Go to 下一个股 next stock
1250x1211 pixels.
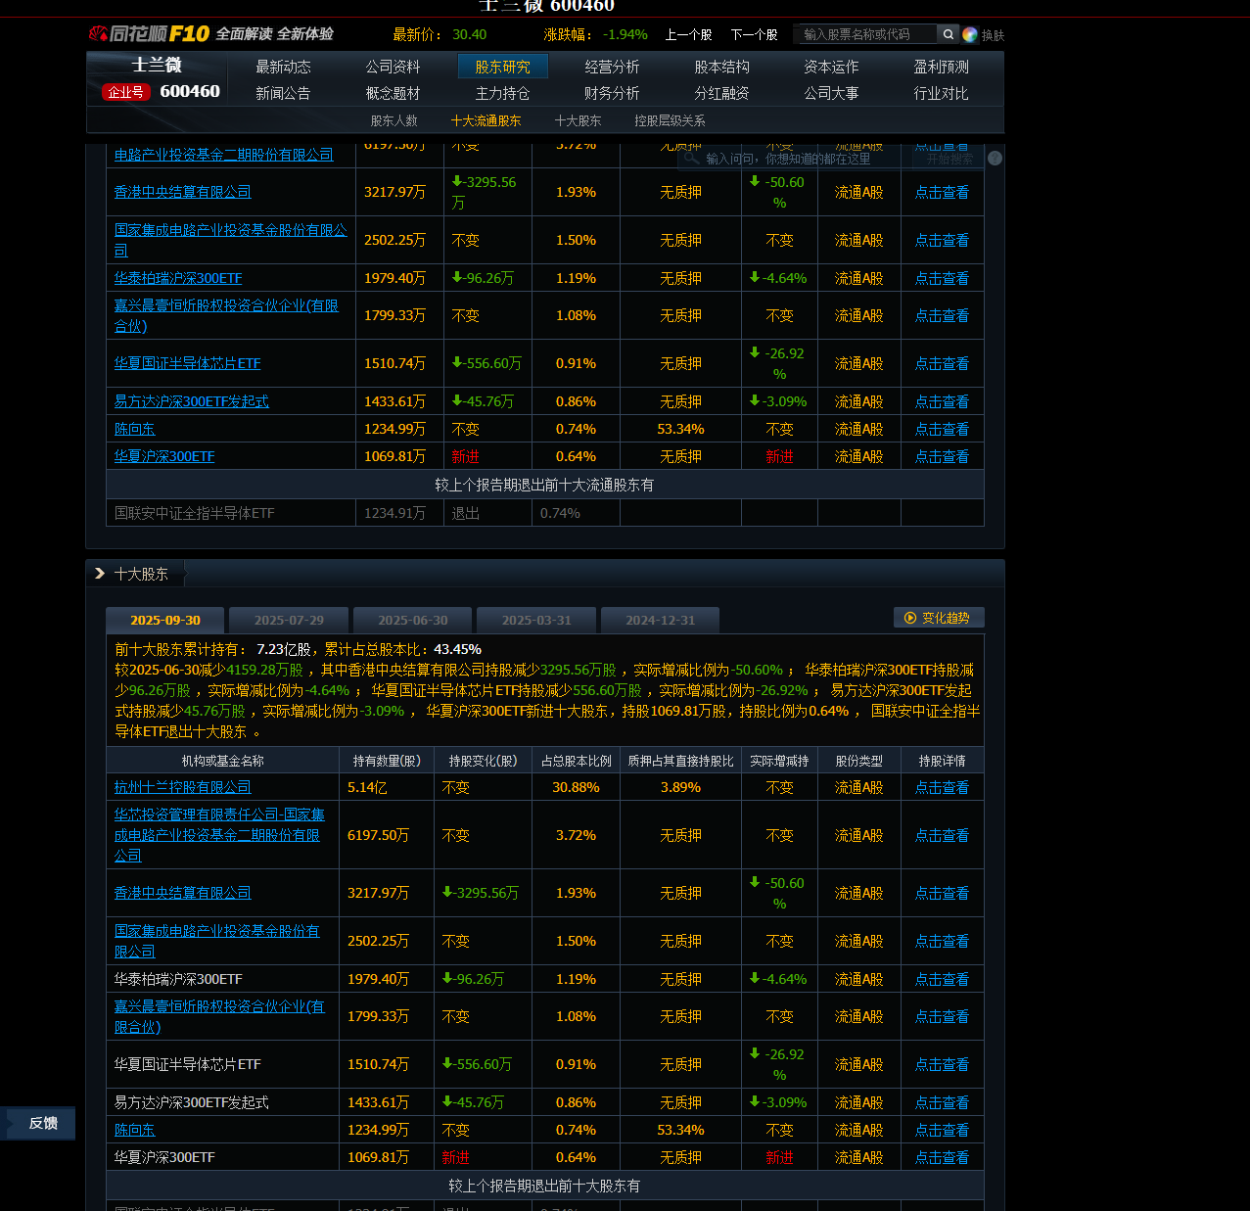pos(754,34)
